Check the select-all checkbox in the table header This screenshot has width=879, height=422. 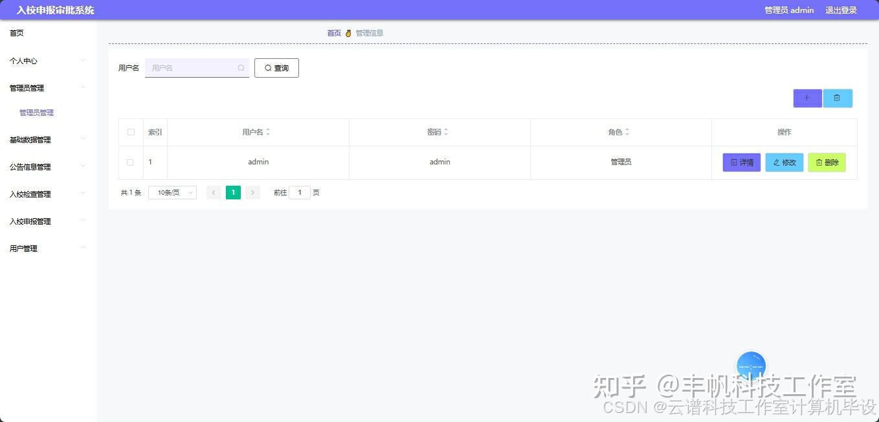[x=130, y=131]
